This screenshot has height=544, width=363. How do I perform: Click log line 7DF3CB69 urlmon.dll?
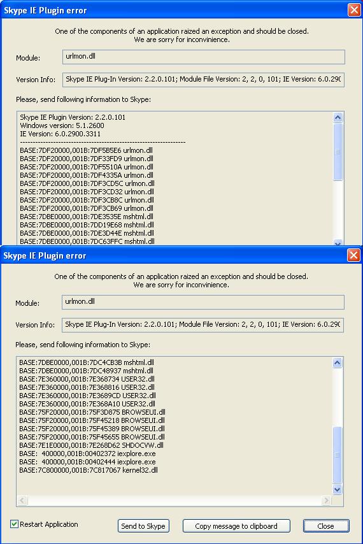(87, 208)
